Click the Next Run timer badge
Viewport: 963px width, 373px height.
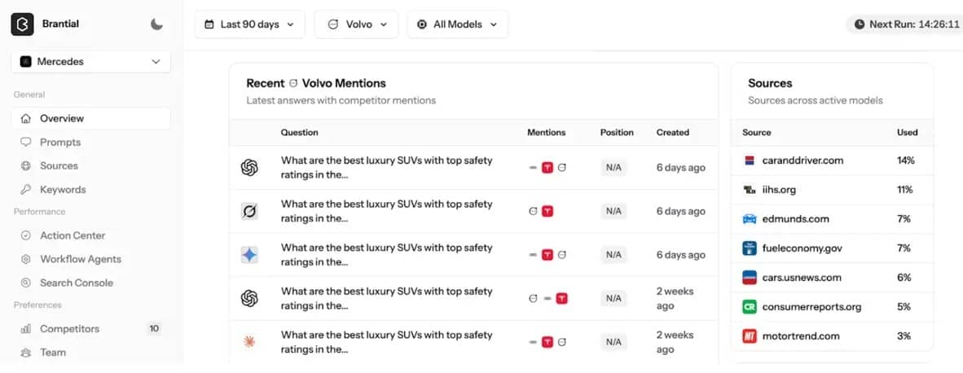coord(906,24)
